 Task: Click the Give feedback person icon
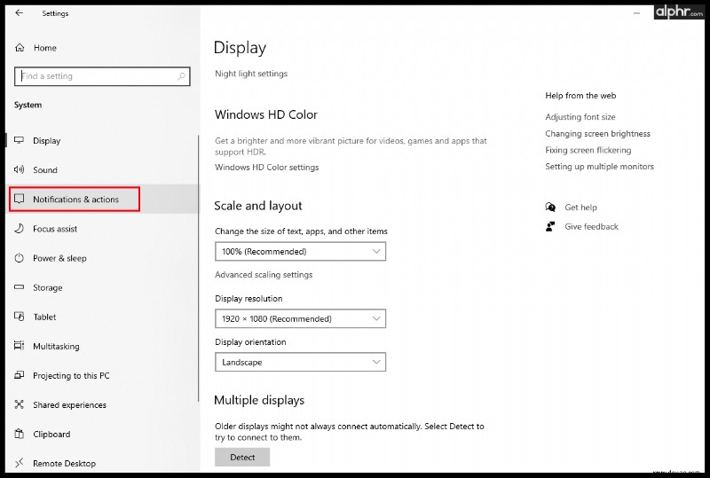550,226
